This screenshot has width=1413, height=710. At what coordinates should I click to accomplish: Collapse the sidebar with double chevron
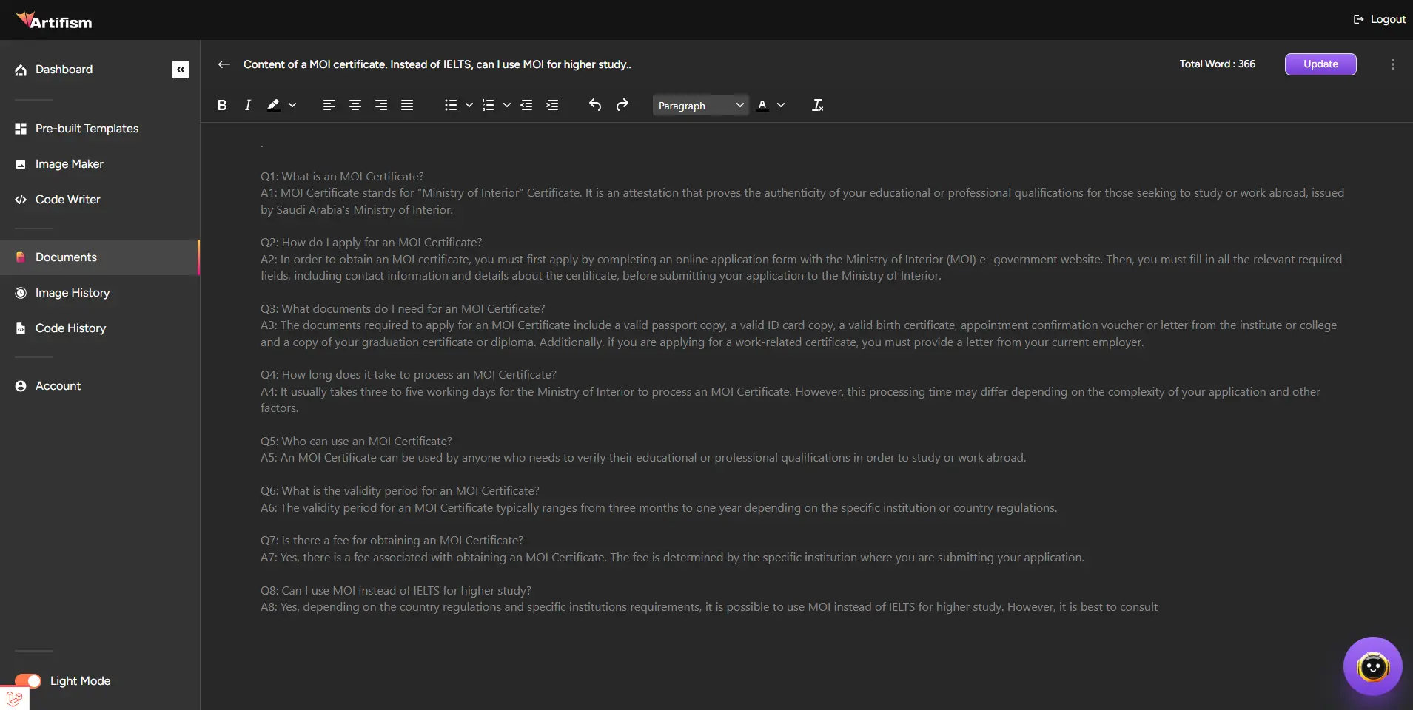click(181, 70)
